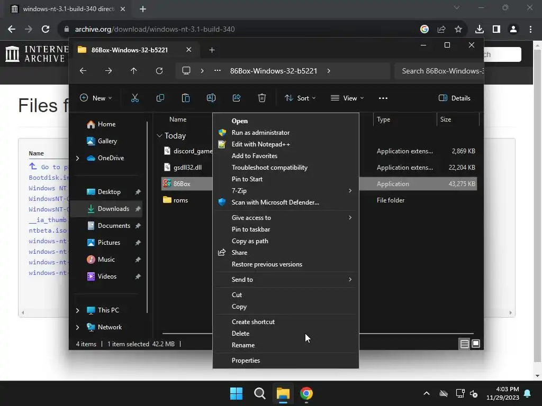Open Chrome downloads icon
Screen dimensions: 542x406
(x=480, y=30)
